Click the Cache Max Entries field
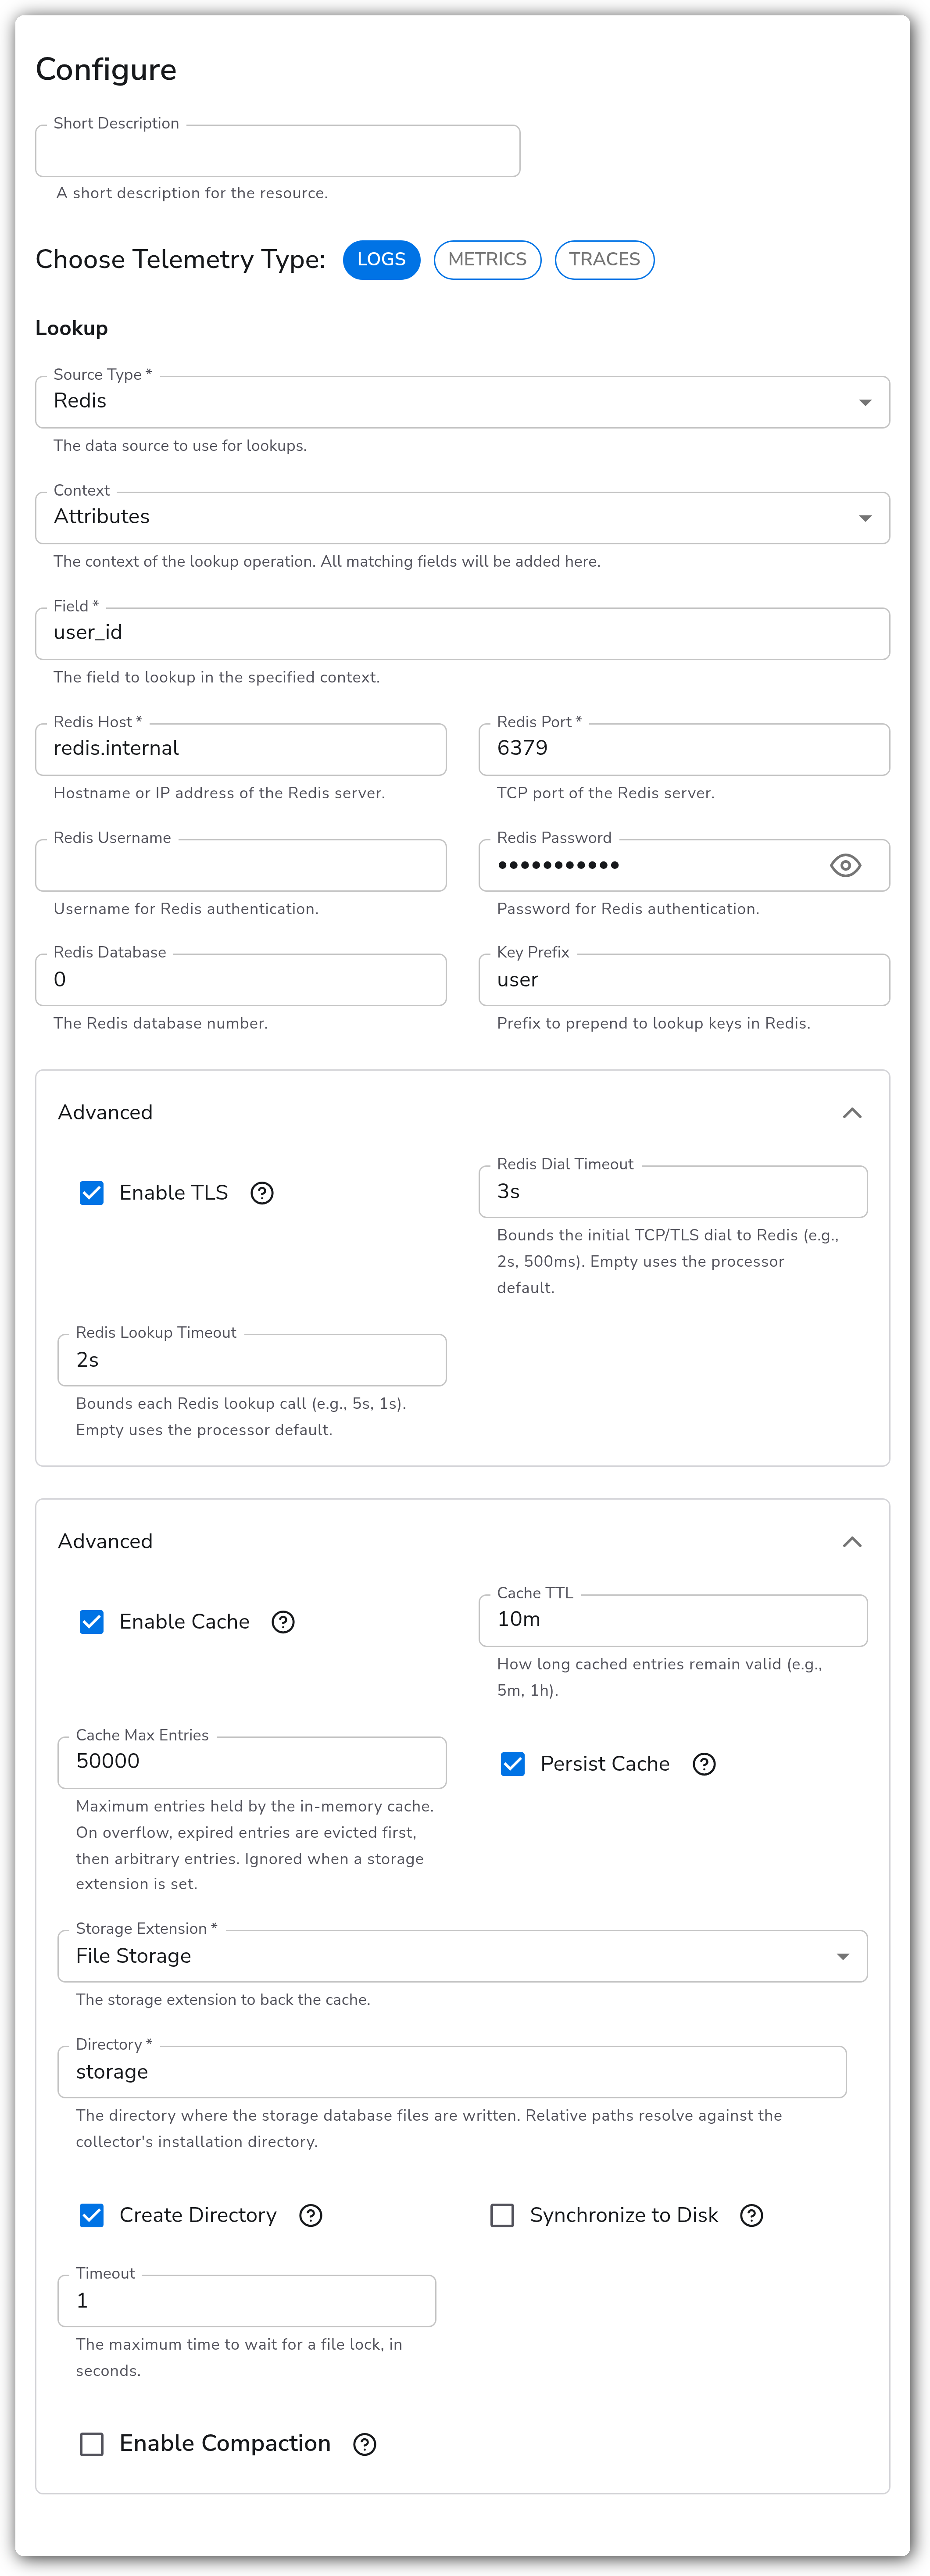Viewport: 930px width, 2576px height. (252, 1762)
